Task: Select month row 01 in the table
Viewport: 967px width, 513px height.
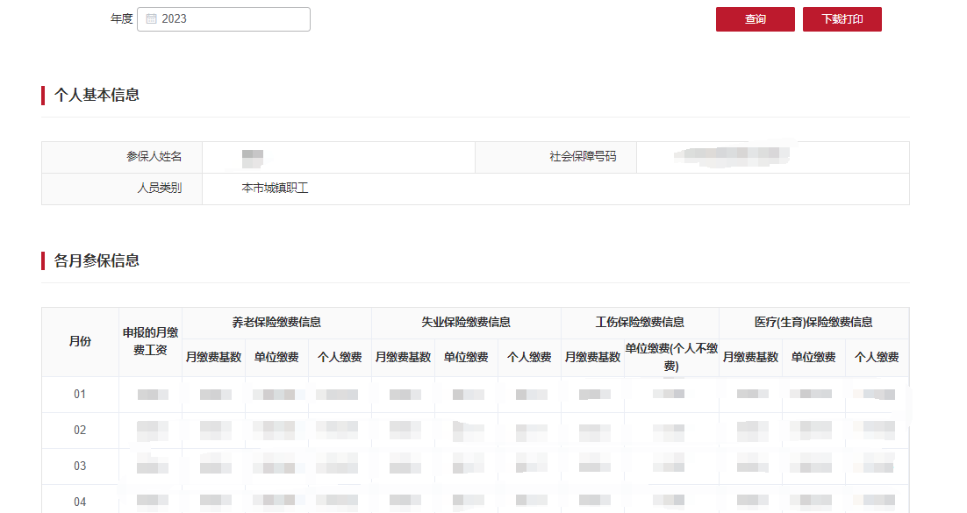Action: pyautogui.click(x=79, y=394)
